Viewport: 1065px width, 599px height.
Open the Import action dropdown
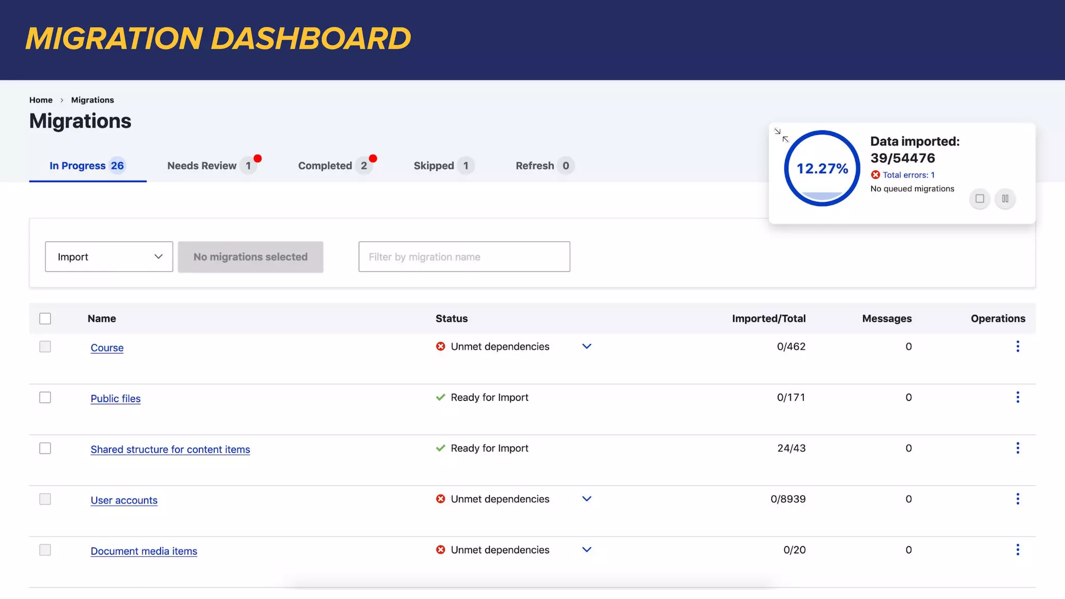coord(109,256)
